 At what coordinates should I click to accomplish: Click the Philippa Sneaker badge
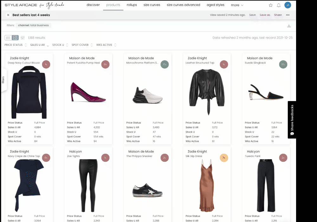(165, 158)
